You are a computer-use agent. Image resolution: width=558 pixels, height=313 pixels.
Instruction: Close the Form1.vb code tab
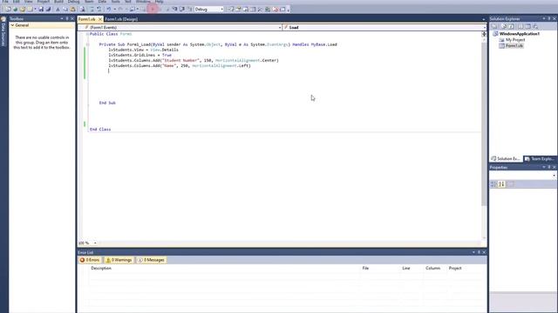100,19
